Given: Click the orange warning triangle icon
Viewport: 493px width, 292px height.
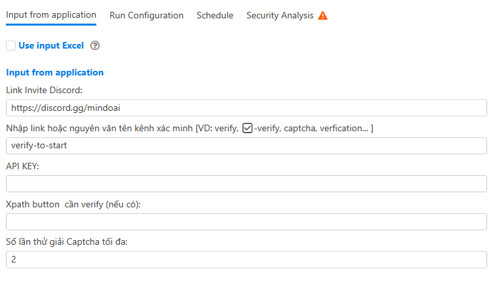Looking at the screenshot, I should 323,16.
